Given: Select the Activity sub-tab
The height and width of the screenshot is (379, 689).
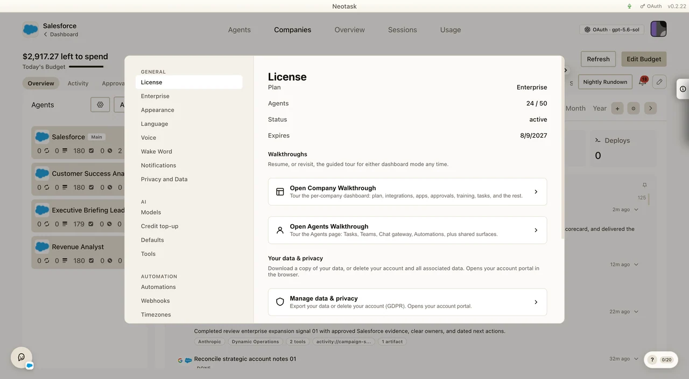Looking at the screenshot, I should [78, 83].
